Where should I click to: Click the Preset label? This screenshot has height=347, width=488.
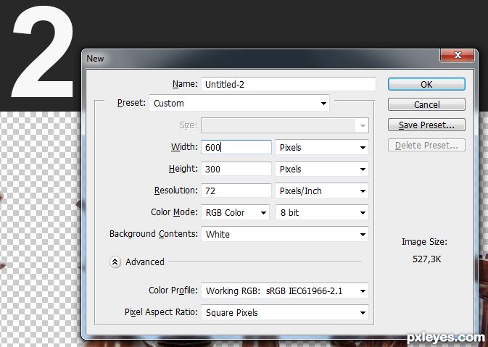coord(131,103)
